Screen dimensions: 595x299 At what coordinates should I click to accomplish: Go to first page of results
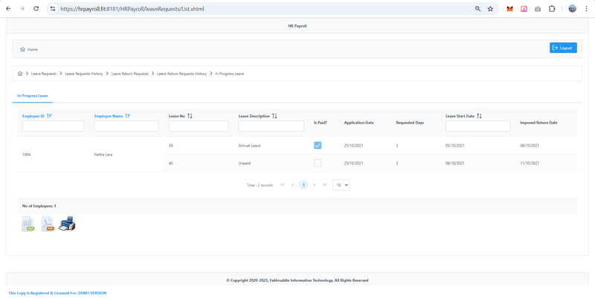[283, 184]
